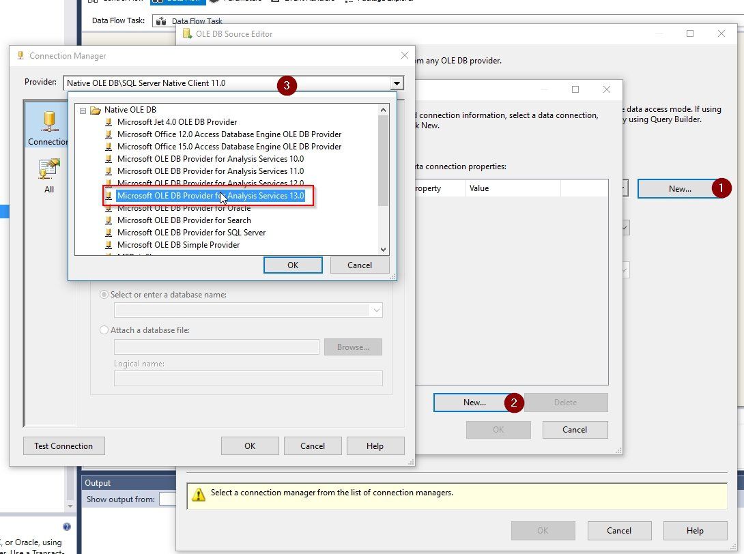Screen dimensions: 744x554
Task: Click the database file path input field
Action: (x=216, y=347)
